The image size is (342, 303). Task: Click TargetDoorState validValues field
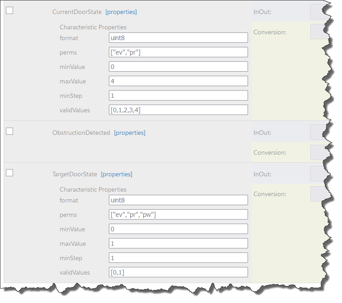click(178, 272)
